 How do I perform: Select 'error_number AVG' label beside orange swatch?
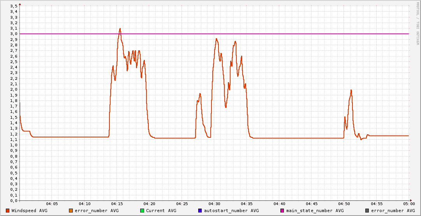97,211
